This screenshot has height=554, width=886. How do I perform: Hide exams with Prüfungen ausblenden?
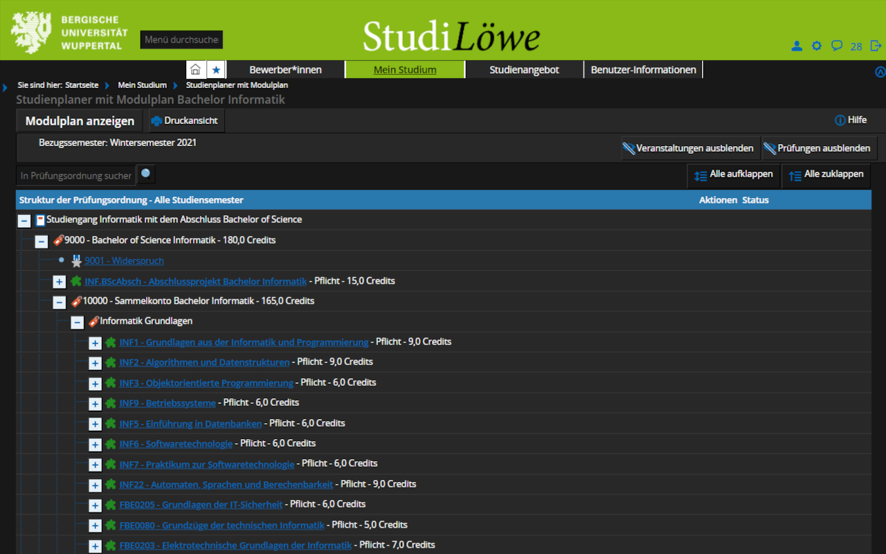pyautogui.click(x=818, y=148)
